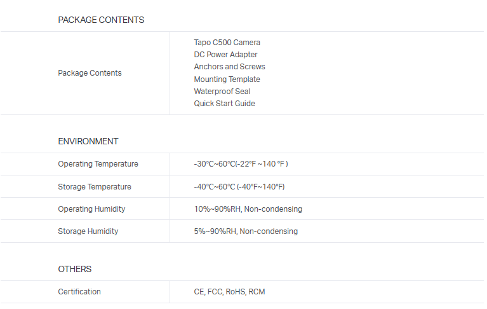This screenshot has width=487, height=309.
Task: Select the -30°C~60°C operating temperature value
Action: click(241, 164)
